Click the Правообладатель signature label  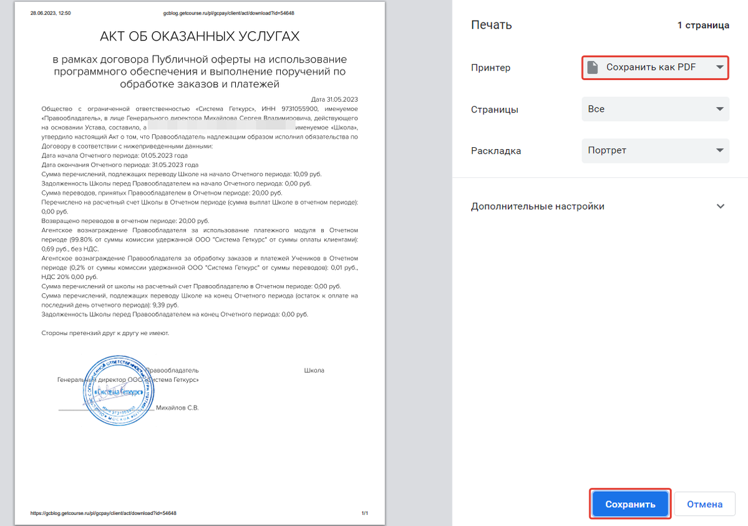(172, 371)
